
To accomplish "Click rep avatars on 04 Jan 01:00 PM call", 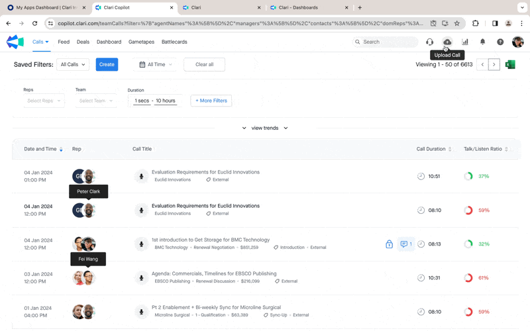I will click(x=84, y=176).
